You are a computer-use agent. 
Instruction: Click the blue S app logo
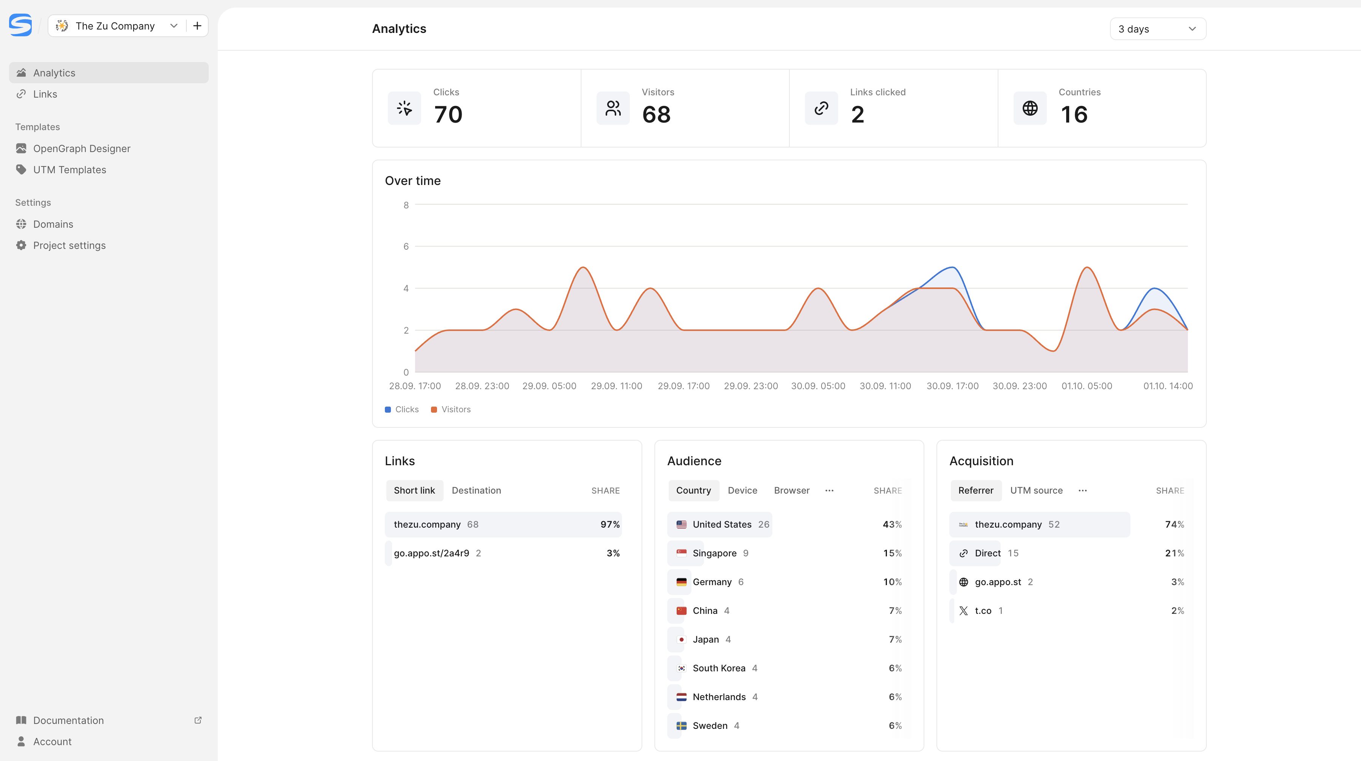click(21, 25)
